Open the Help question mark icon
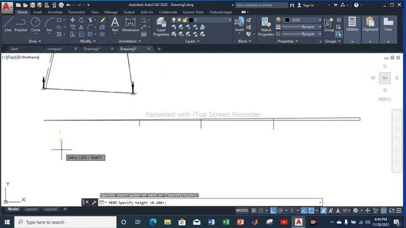The height and width of the screenshot is (228, 406). 357,5
